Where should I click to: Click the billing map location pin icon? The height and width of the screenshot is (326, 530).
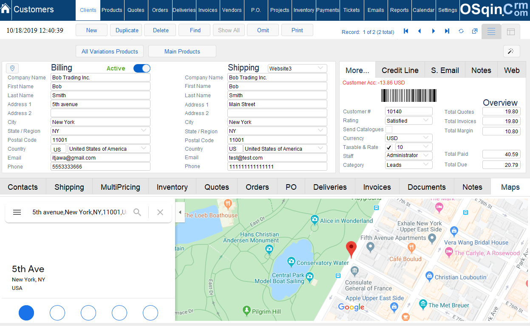tap(12, 68)
